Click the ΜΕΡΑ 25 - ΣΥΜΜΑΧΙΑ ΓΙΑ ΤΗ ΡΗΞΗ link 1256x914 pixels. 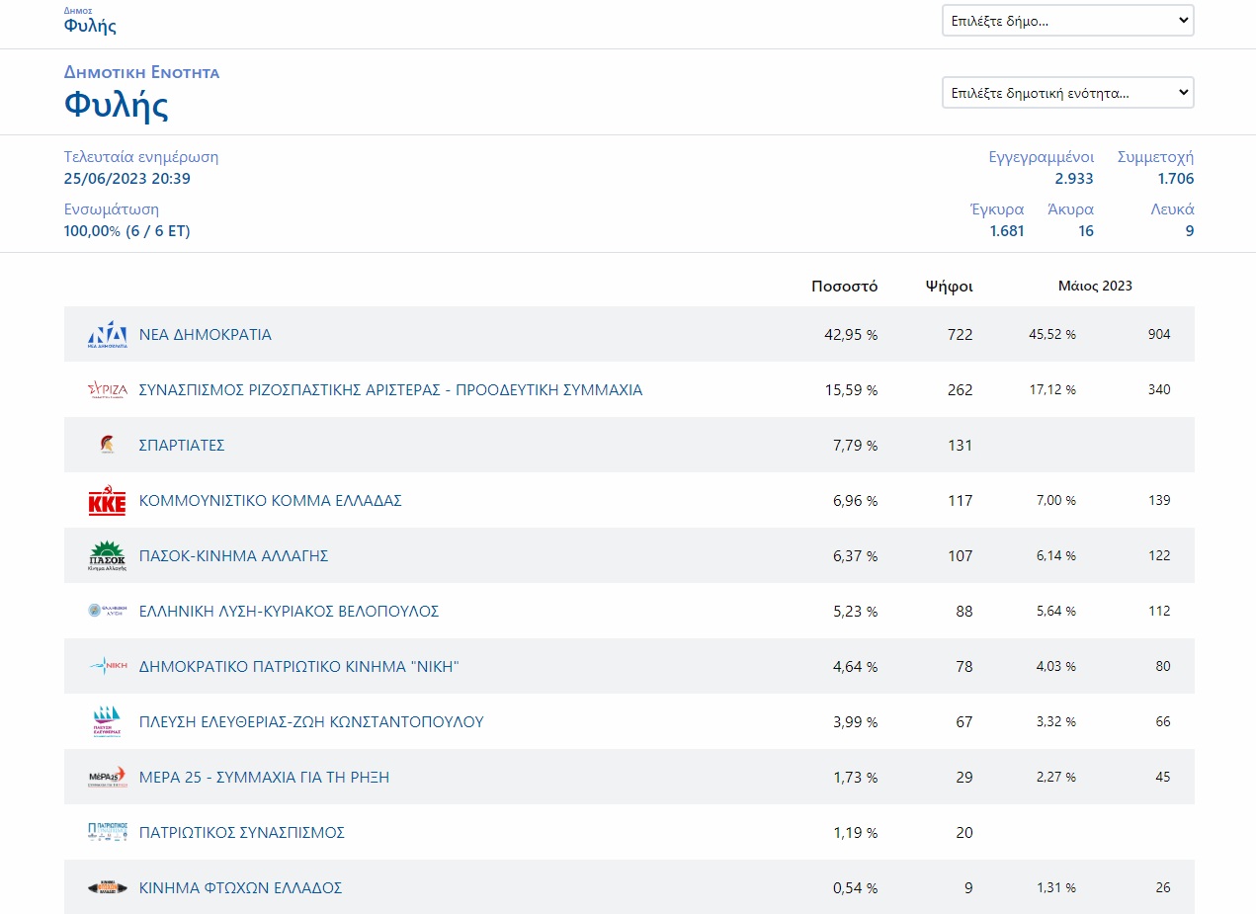[264, 778]
